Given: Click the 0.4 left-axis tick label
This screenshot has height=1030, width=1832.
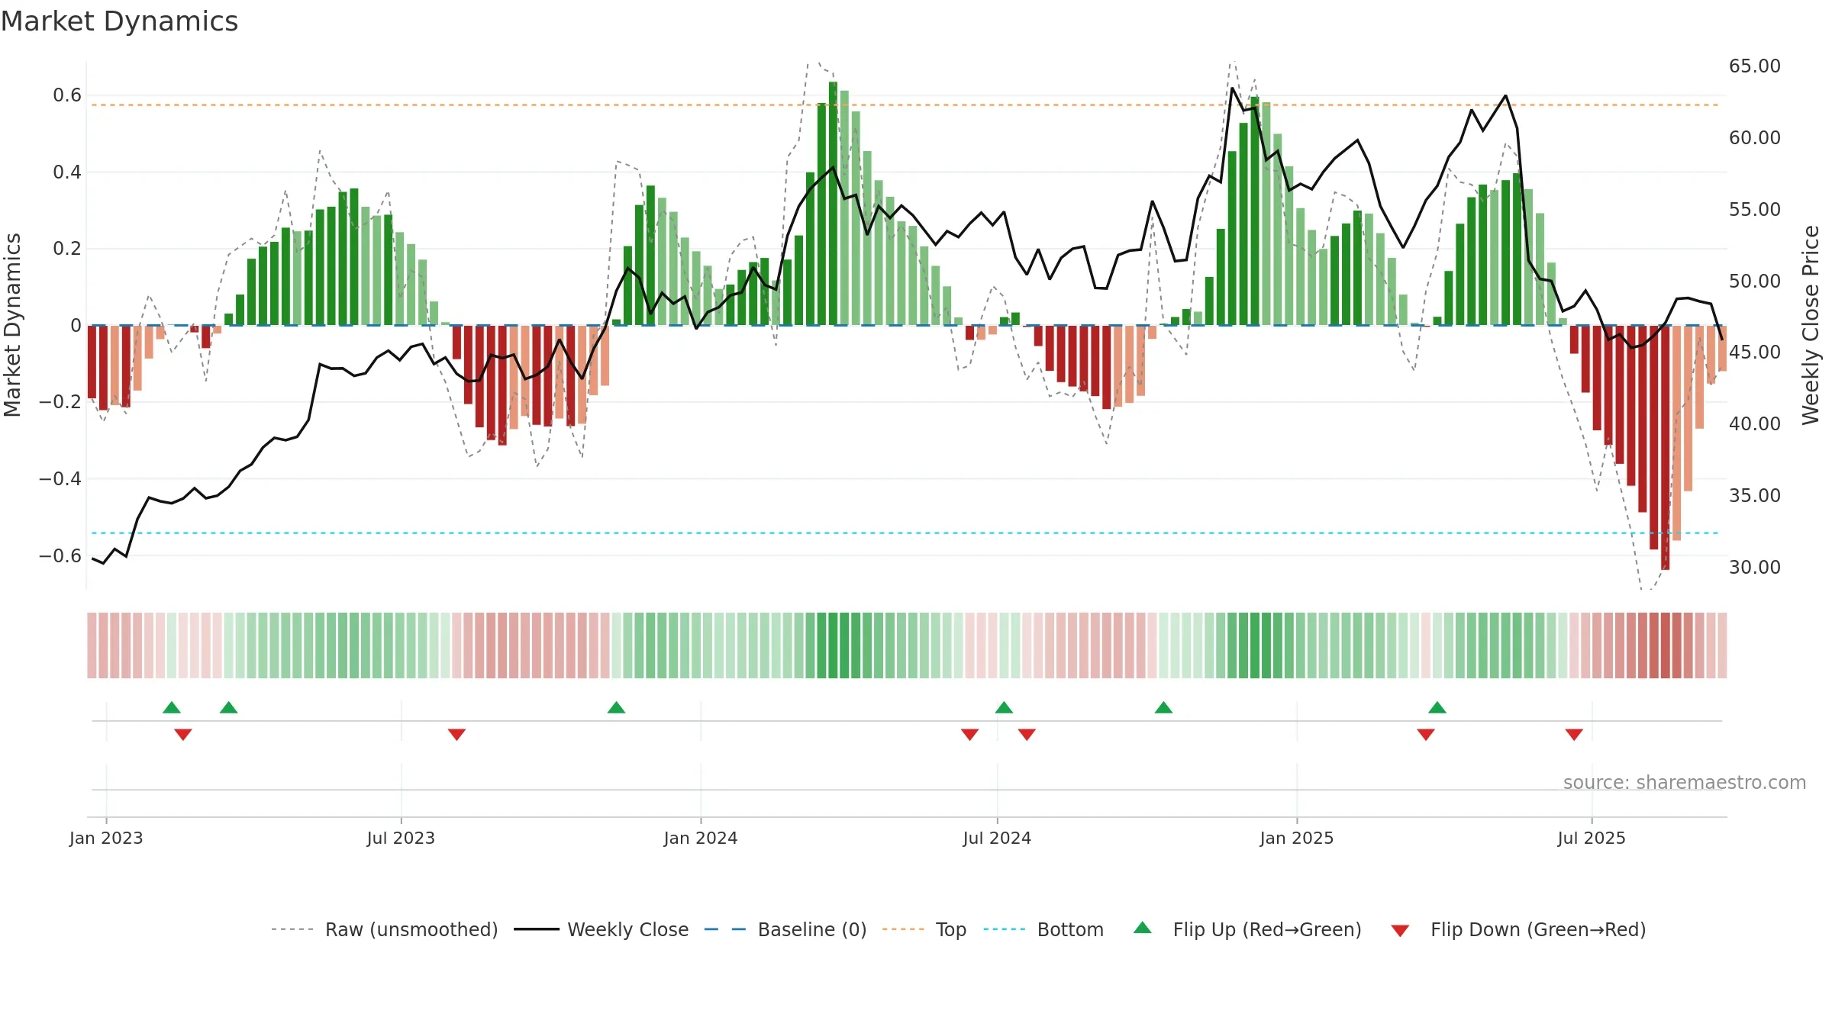Looking at the screenshot, I should [x=67, y=172].
